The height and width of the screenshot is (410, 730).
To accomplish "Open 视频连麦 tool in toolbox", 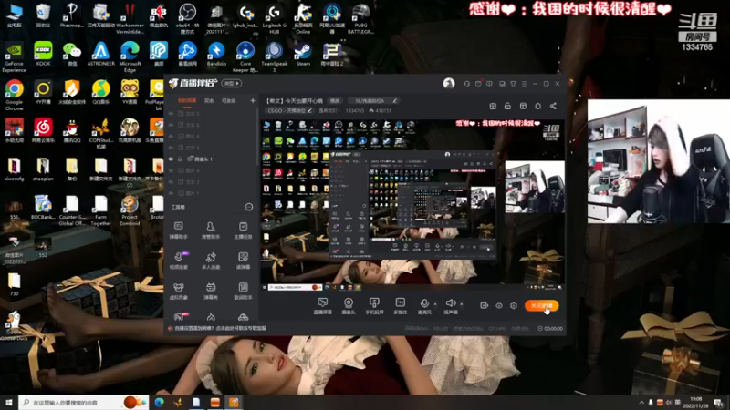I will click(x=178, y=261).
